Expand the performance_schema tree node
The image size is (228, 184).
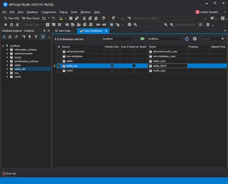click(7, 61)
